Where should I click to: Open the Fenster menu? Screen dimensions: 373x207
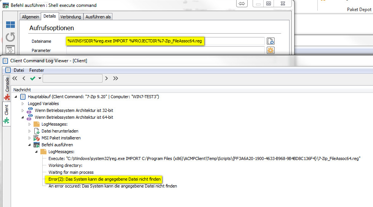tap(37, 70)
